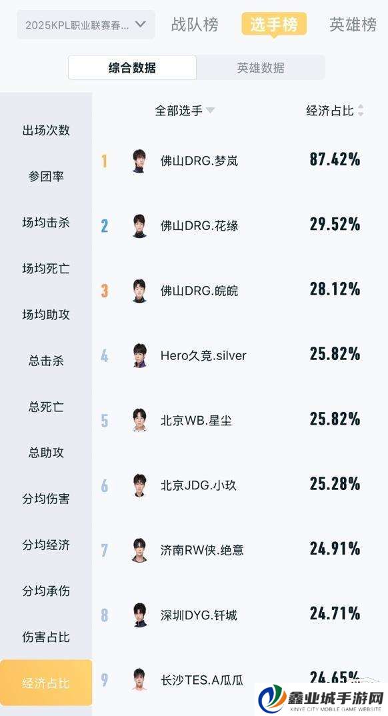The image size is (388, 716).
Task: Switch to the 战队榜 tab
Action: [x=195, y=25]
